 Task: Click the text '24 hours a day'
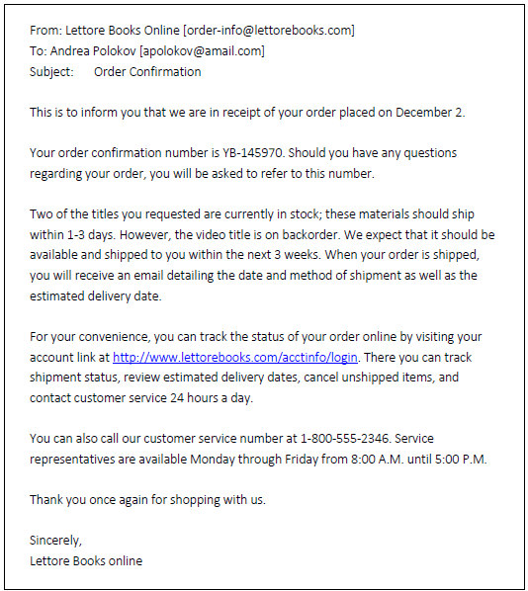210,398
